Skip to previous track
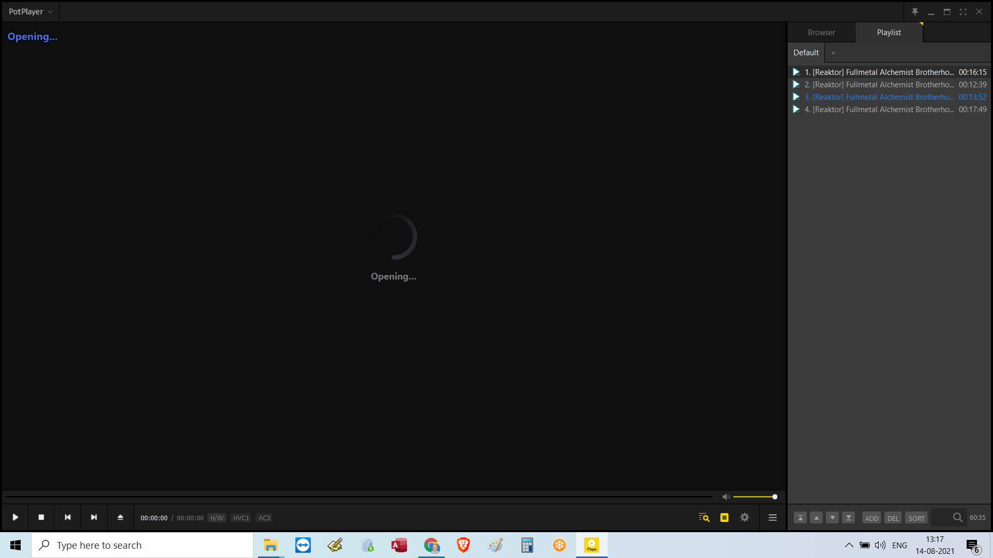 68,517
